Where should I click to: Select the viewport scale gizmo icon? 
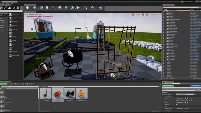click(x=137, y=15)
